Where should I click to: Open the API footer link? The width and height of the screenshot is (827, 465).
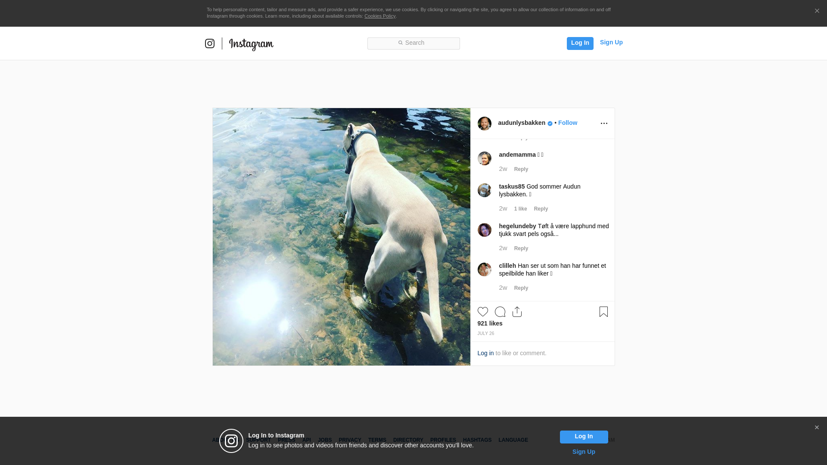(x=306, y=440)
